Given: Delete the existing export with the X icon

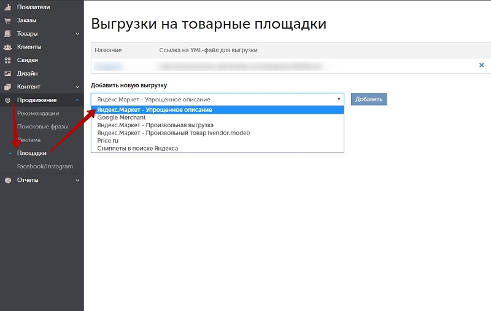Looking at the screenshot, I should (482, 65).
